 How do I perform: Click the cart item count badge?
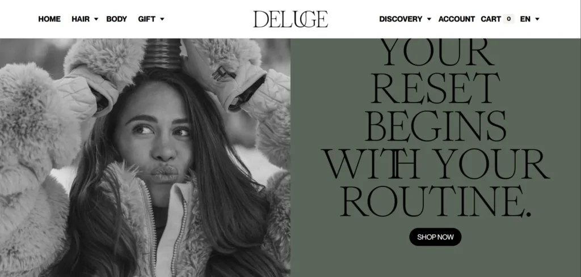(x=509, y=19)
